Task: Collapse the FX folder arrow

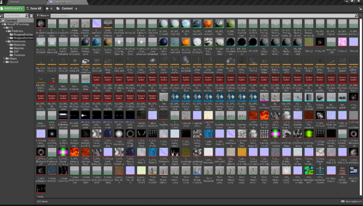Action: click(4, 27)
